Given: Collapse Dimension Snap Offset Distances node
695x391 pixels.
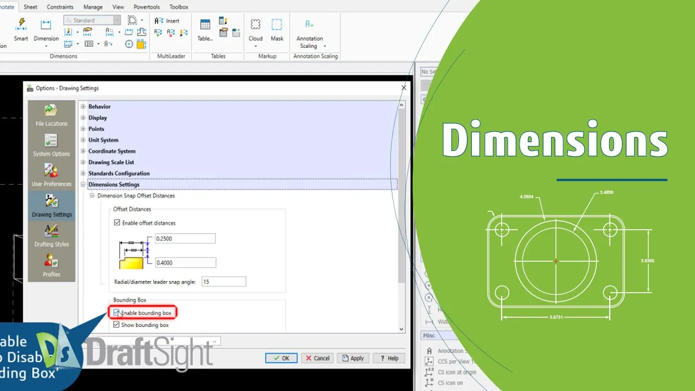Looking at the screenshot, I should tap(92, 195).
